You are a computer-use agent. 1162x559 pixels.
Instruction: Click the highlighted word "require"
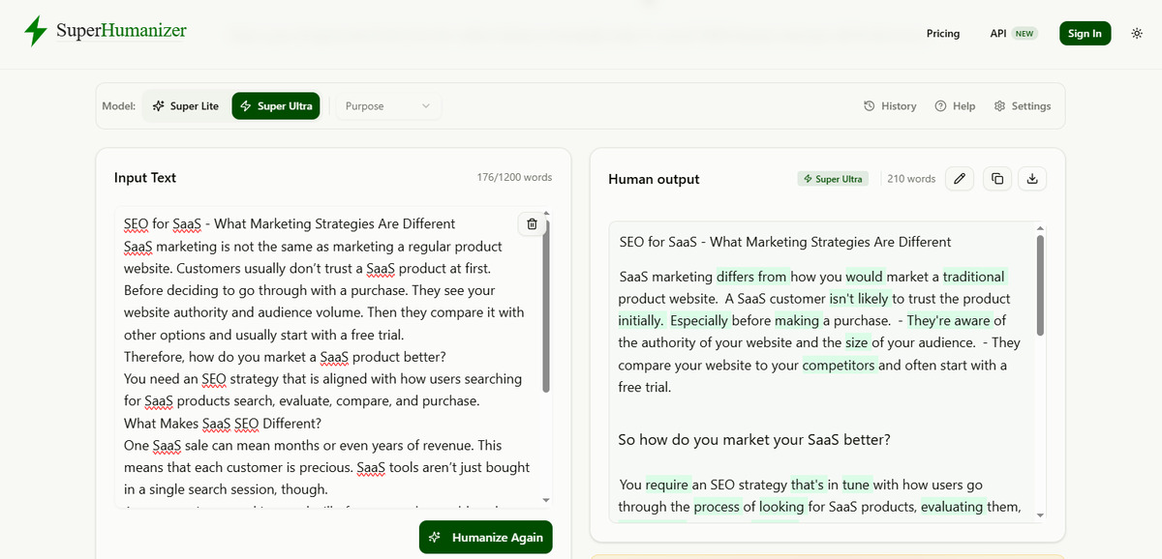pos(667,485)
